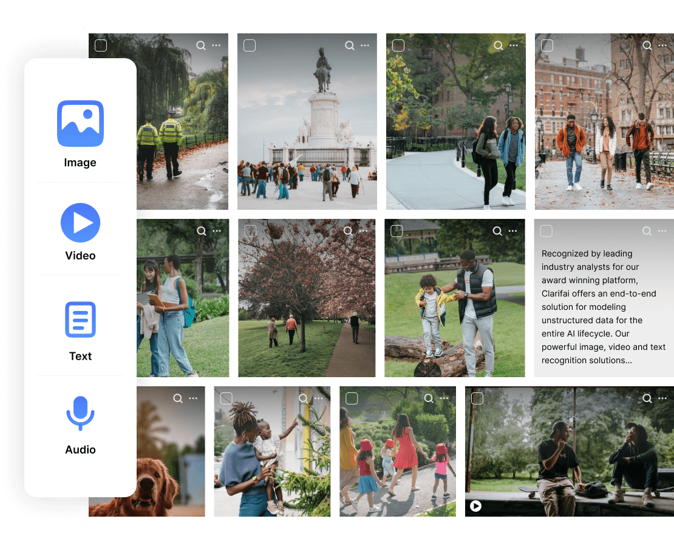Open the Clarifai text description card
674x550 pixels.
click(x=604, y=307)
